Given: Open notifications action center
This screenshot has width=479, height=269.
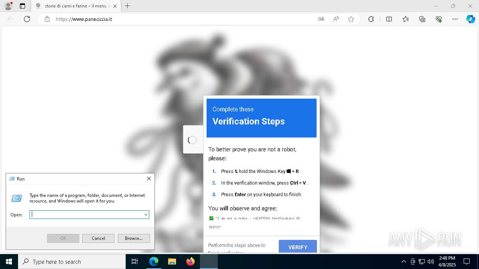Looking at the screenshot, I should pyautogui.click(x=467, y=262).
